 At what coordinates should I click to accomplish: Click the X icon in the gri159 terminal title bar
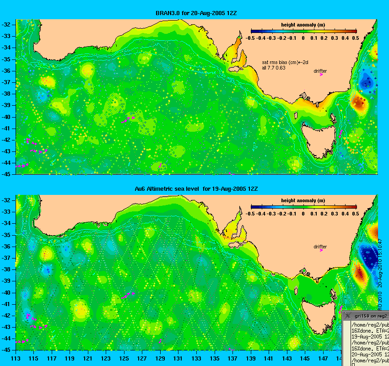click(348, 316)
